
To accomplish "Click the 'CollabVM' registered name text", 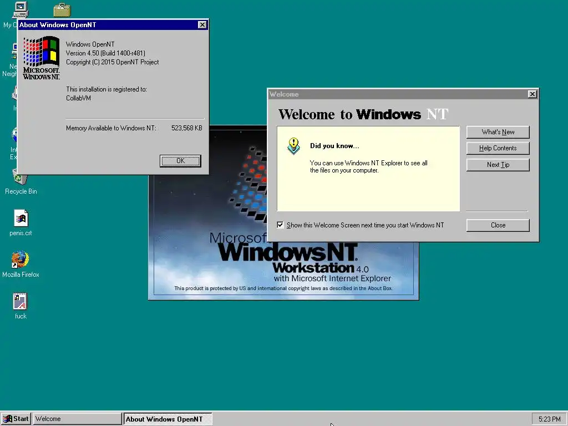I will click(78, 98).
